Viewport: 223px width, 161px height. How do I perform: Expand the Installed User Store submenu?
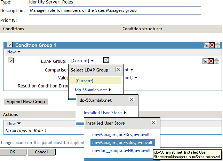pos(104,112)
